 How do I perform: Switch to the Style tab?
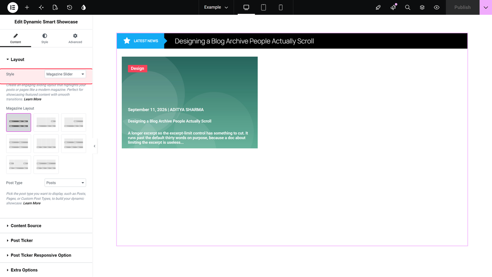click(45, 39)
